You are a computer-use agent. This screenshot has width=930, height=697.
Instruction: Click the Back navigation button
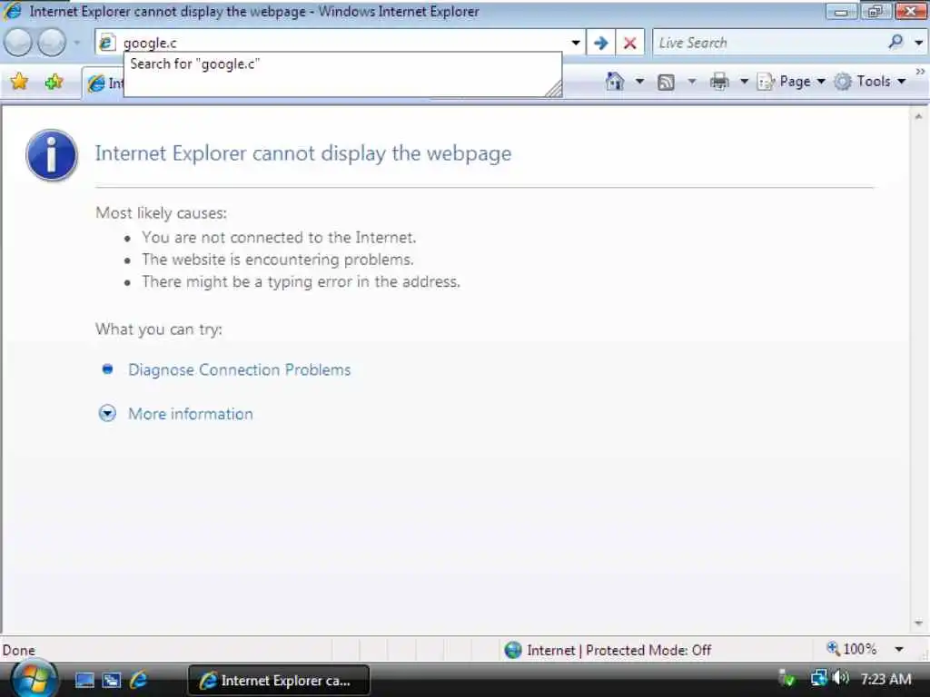(18, 43)
